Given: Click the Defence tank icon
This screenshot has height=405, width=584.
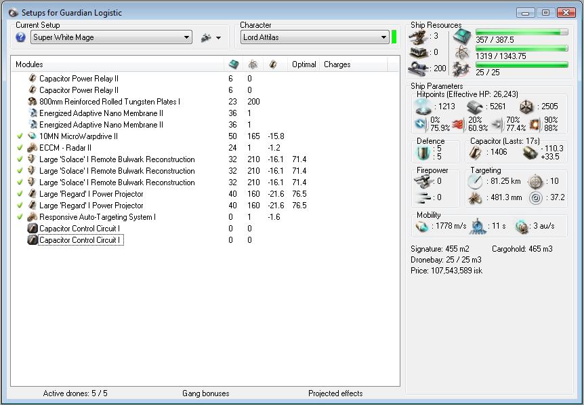Looking at the screenshot, I should point(423,153).
